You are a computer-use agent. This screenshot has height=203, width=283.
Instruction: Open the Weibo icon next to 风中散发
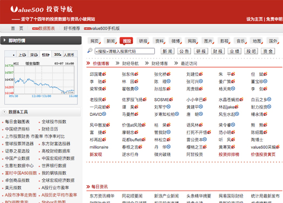(x=108, y=125)
